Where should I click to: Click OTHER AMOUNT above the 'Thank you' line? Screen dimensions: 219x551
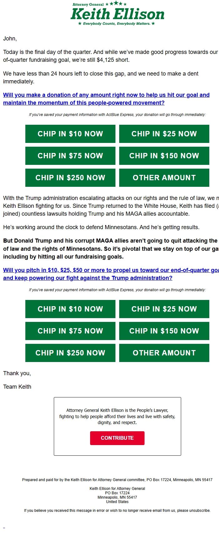[164, 353]
